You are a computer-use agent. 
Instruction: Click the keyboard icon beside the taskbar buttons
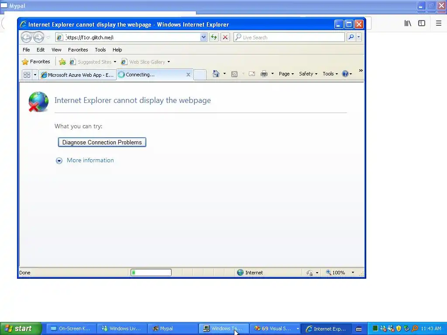coord(359,329)
